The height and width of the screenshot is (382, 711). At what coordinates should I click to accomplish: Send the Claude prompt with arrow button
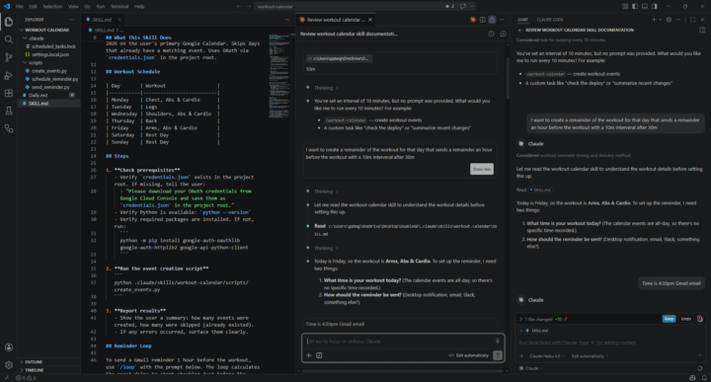(x=498, y=355)
